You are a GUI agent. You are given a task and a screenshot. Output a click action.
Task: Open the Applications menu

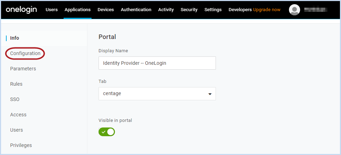(x=78, y=10)
